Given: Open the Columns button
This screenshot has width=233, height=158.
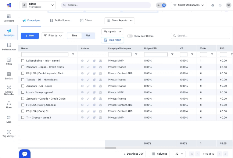Looking at the screenshot, I should 159,154.
